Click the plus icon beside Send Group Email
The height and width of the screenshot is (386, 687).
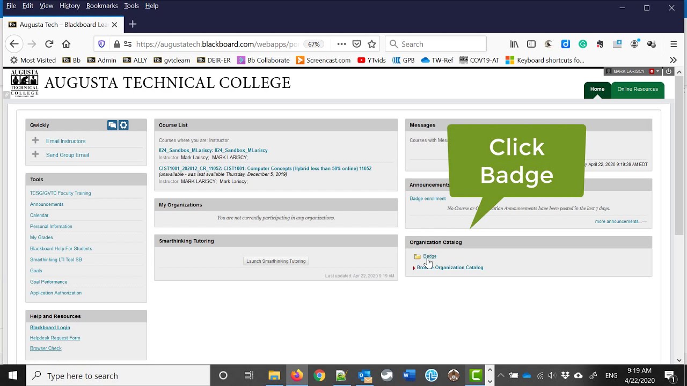(x=35, y=154)
